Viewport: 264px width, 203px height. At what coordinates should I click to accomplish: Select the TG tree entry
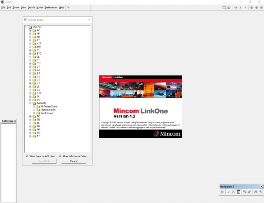pos(38,120)
